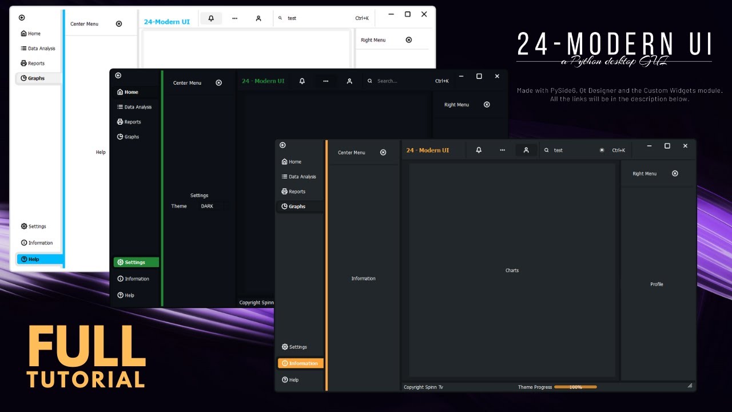The height and width of the screenshot is (412, 732).
Task: Open the Theme DARK dropdown
Action: pos(207,206)
